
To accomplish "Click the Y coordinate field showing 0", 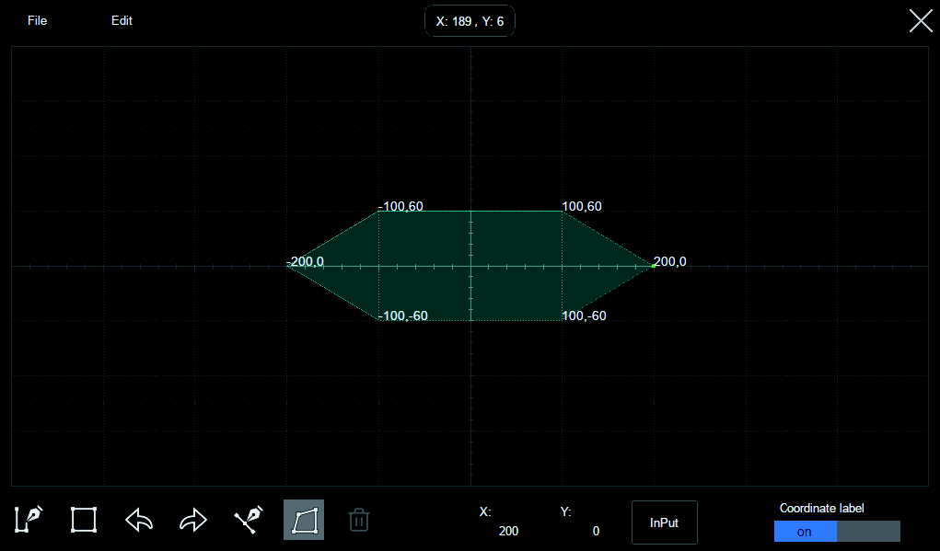I will 596,532.
